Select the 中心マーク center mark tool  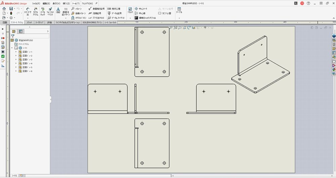click(141, 9)
